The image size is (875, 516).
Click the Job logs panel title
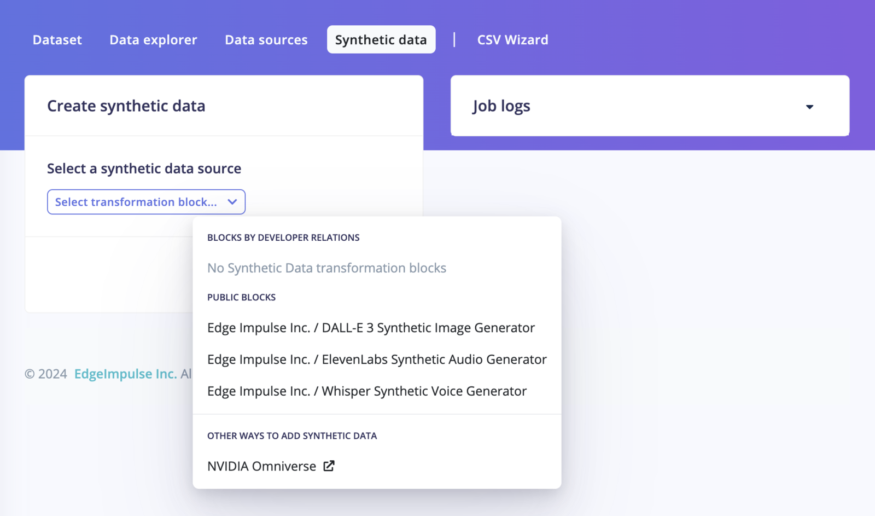[501, 106]
